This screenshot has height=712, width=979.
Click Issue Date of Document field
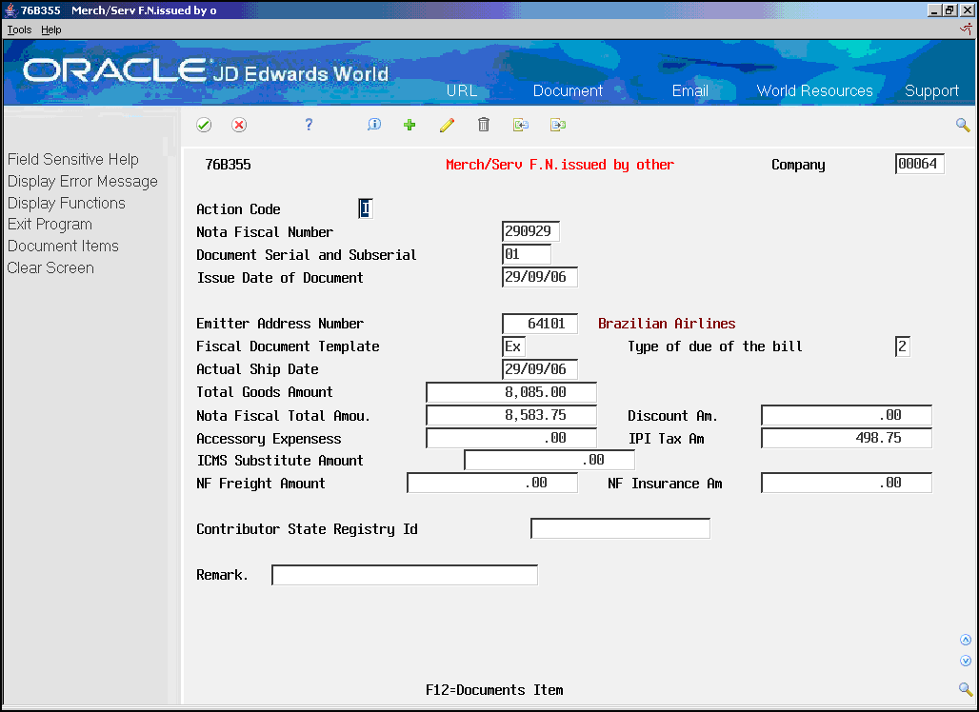(x=539, y=277)
